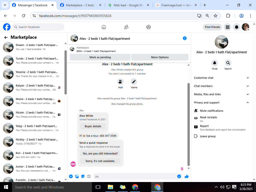Open the $850 Marketplace listing link
The width and height of the screenshot is (256, 192).
pyautogui.click(x=96, y=51)
